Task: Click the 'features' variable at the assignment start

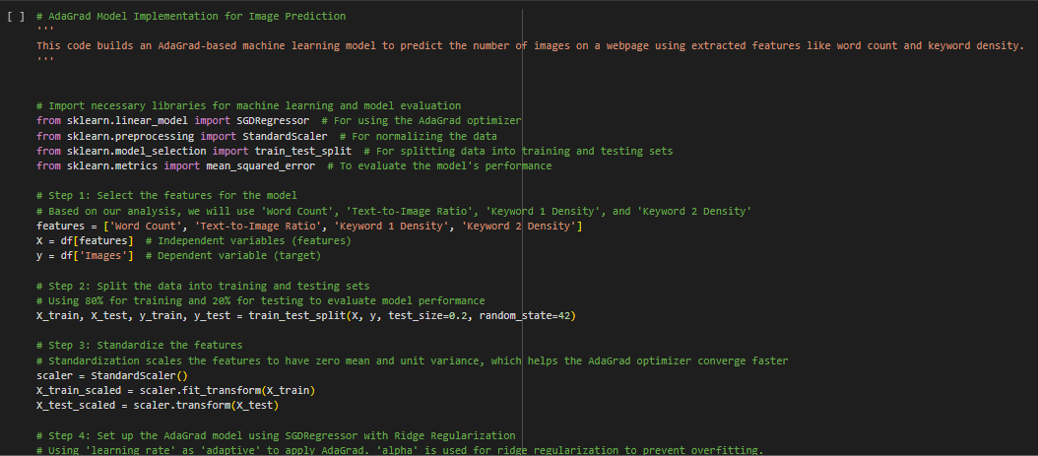Action: (x=60, y=227)
